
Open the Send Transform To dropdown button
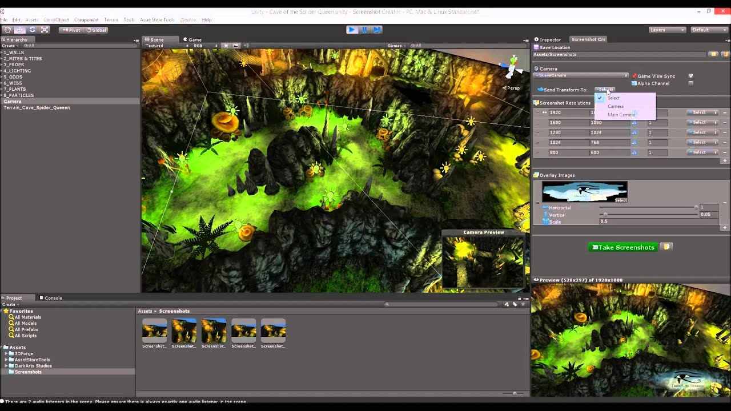(605, 90)
